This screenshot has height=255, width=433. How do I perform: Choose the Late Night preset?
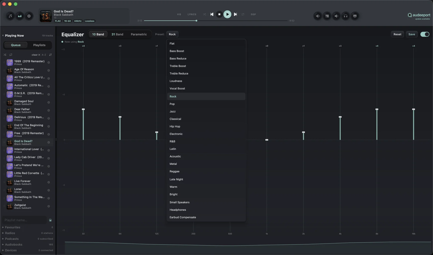[206, 179]
